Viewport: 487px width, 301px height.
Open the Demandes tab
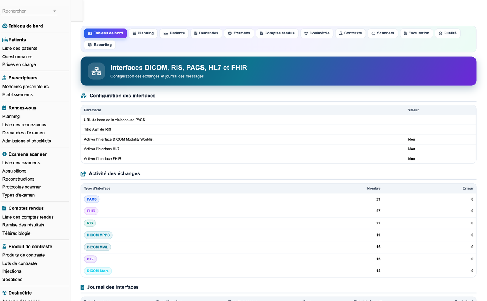(x=206, y=33)
